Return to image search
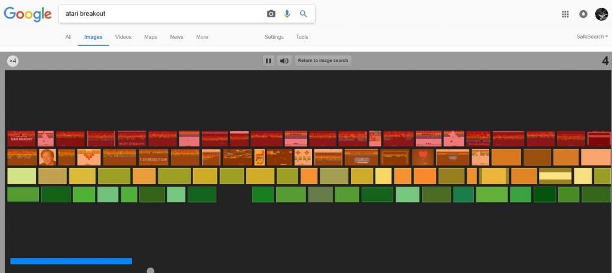Viewport: 612px width, 273px height. click(x=323, y=61)
